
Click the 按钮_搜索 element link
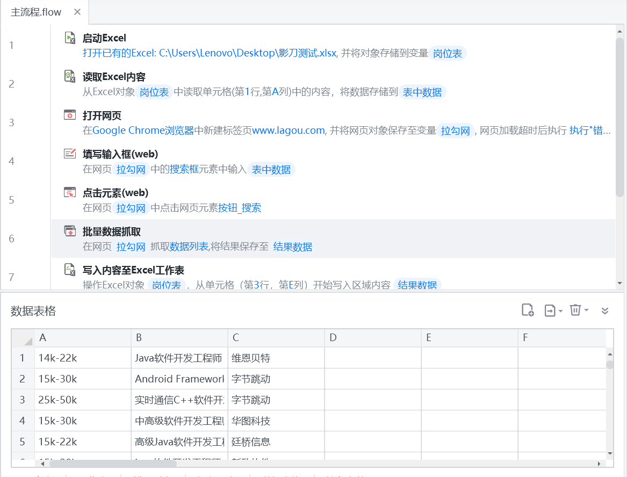[239, 208]
